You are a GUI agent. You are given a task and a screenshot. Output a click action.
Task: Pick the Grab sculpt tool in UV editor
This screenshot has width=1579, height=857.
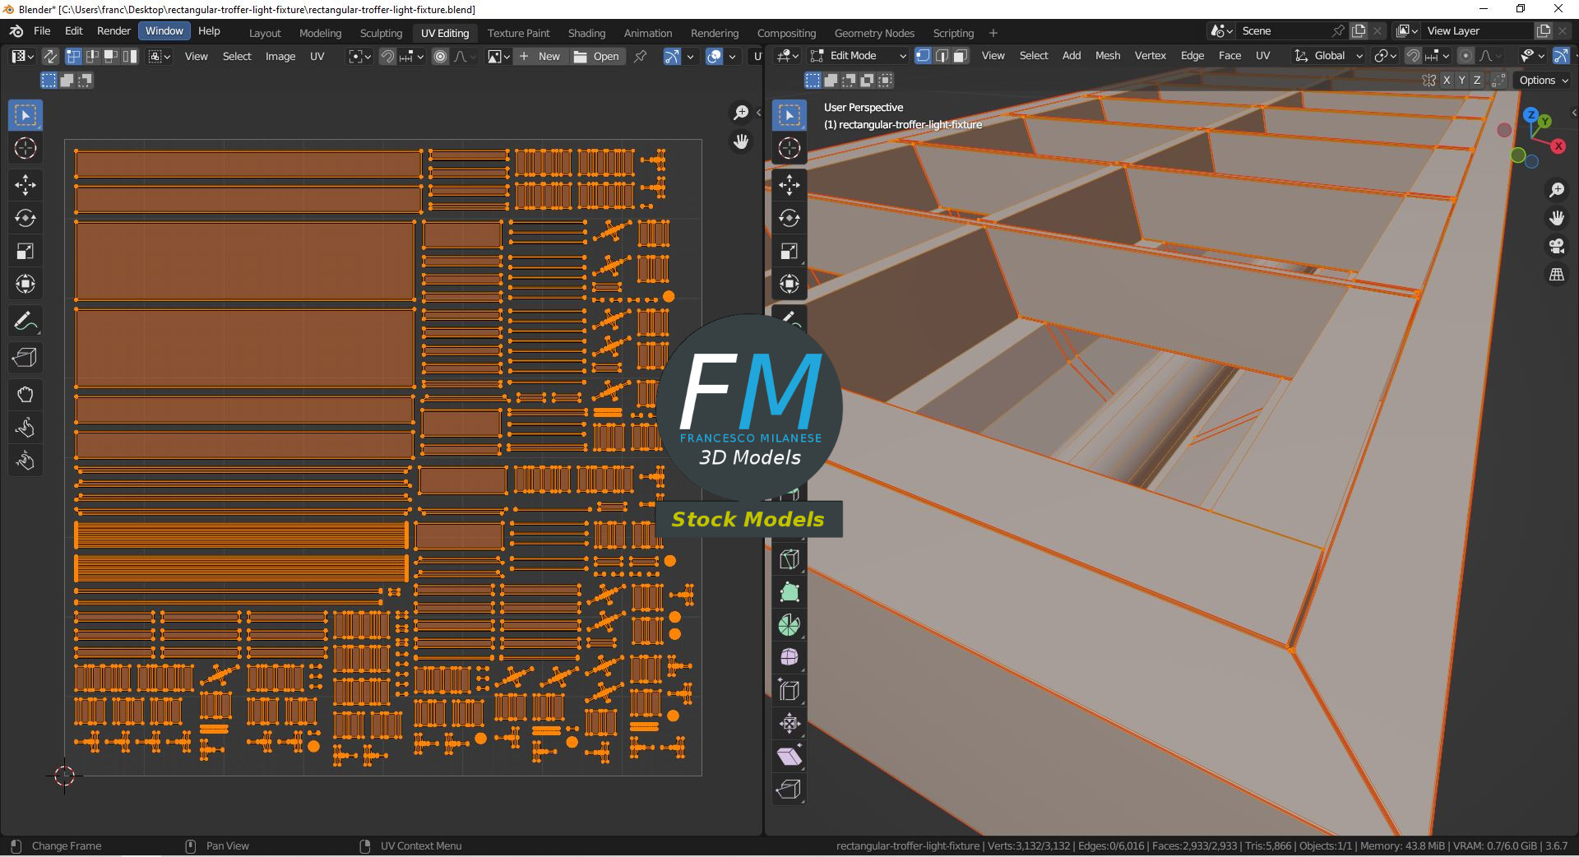(25, 395)
